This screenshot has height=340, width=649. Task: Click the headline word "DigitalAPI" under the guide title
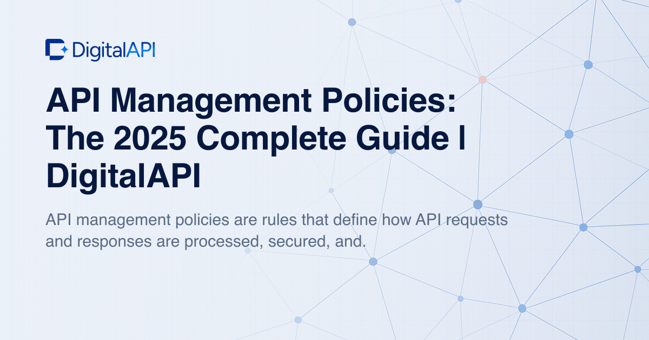point(123,177)
